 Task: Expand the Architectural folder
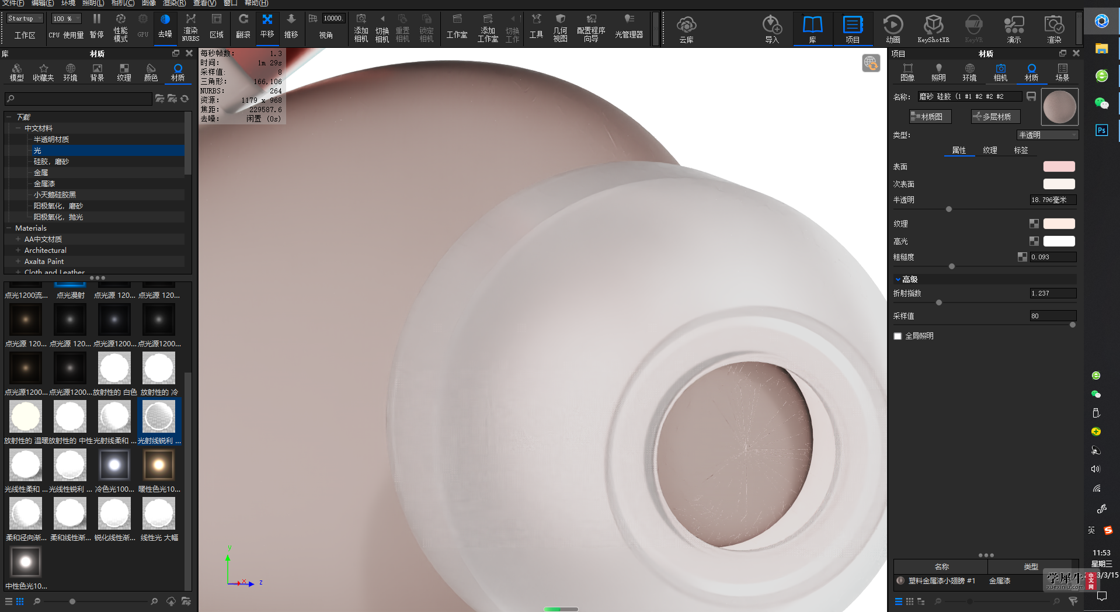point(18,251)
